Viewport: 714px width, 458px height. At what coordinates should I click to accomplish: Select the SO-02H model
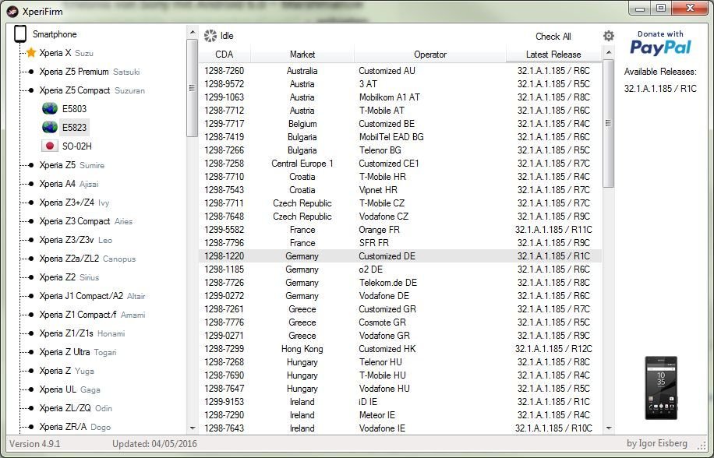(x=77, y=146)
